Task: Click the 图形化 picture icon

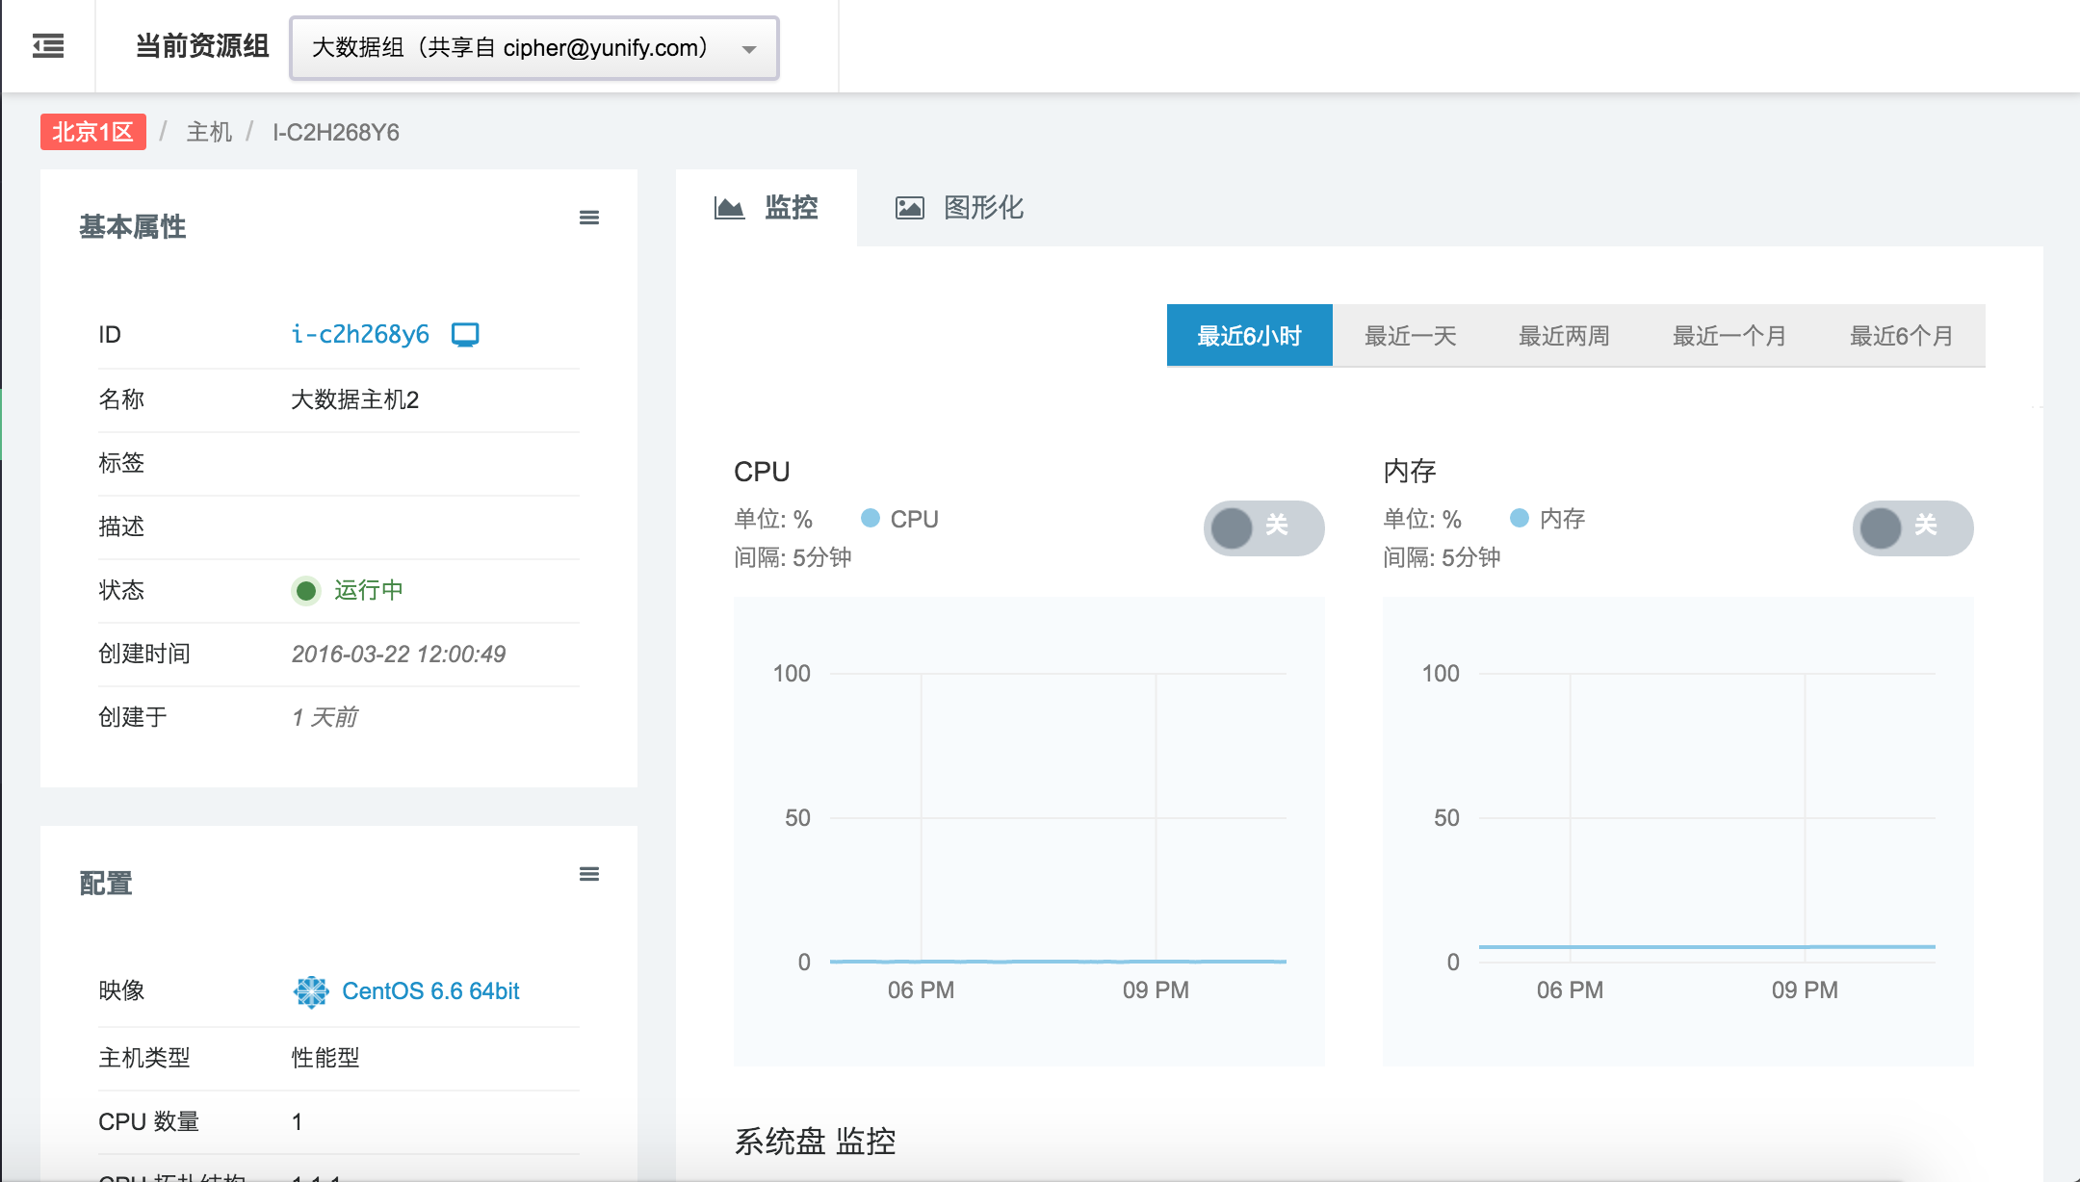Action: pyautogui.click(x=909, y=208)
